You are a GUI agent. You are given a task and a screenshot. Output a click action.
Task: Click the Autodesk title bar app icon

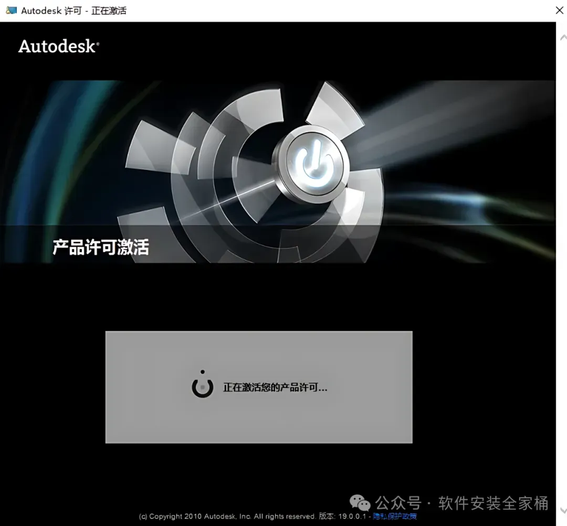tap(11, 10)
